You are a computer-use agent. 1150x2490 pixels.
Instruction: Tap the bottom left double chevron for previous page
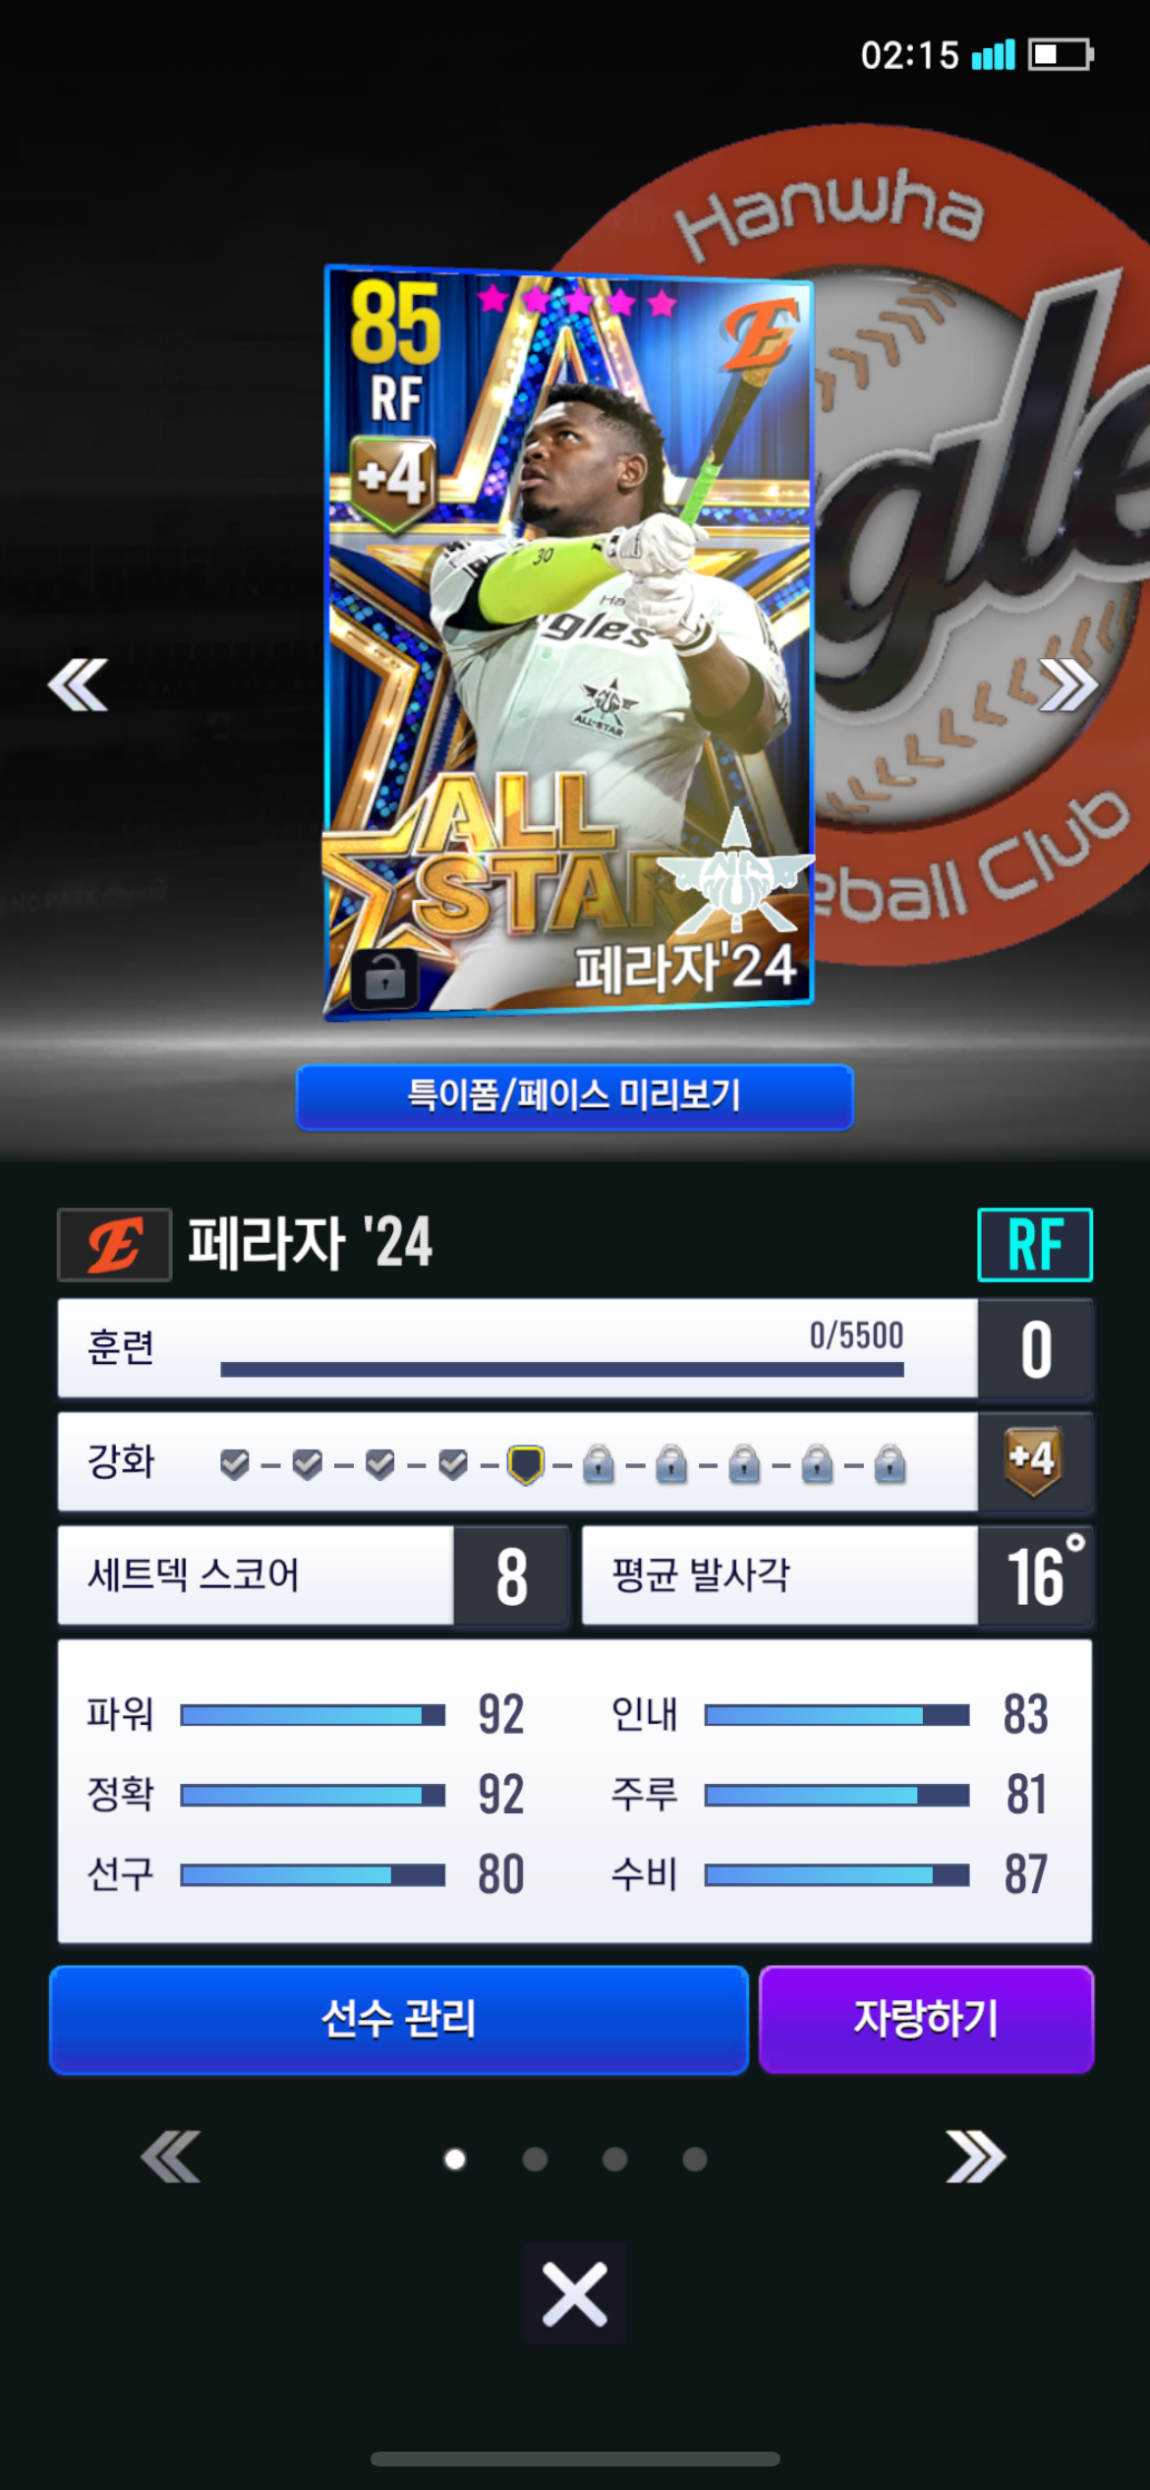click(171, 2157)
